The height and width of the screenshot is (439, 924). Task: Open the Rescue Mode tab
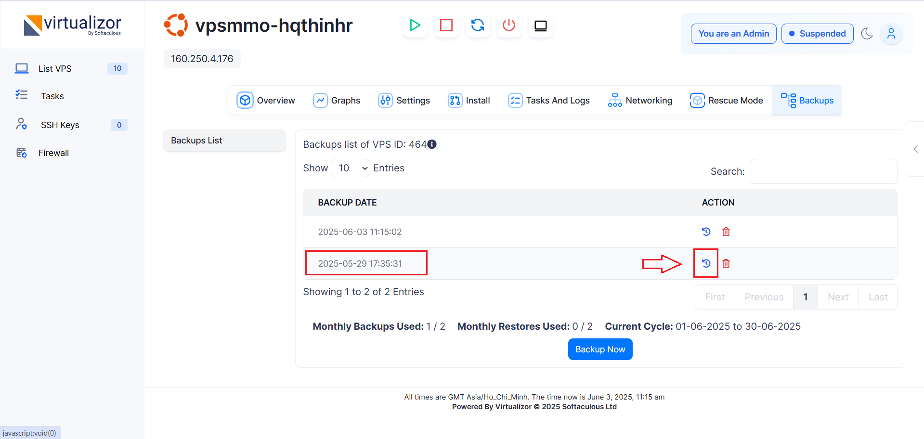(727, 100)
